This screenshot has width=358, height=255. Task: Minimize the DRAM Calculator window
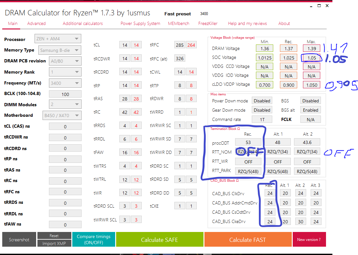pos(311,6)
